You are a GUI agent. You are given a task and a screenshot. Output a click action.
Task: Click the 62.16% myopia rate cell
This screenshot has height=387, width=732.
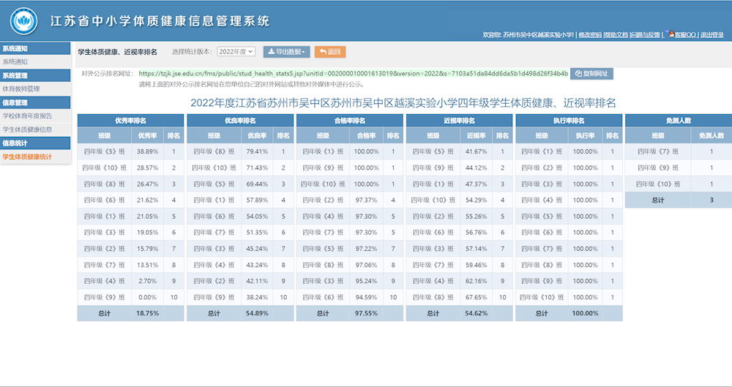pos(477,281)
